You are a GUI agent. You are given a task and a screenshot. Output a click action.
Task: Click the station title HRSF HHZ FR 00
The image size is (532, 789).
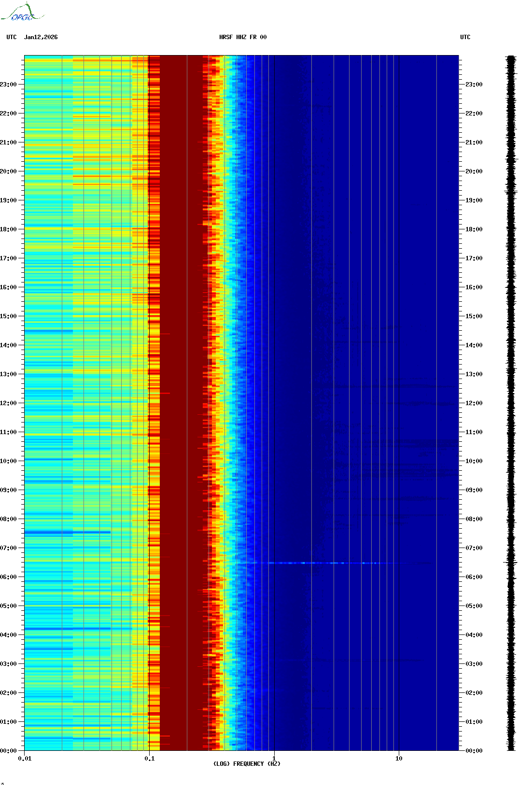click(x=243, y=37)
